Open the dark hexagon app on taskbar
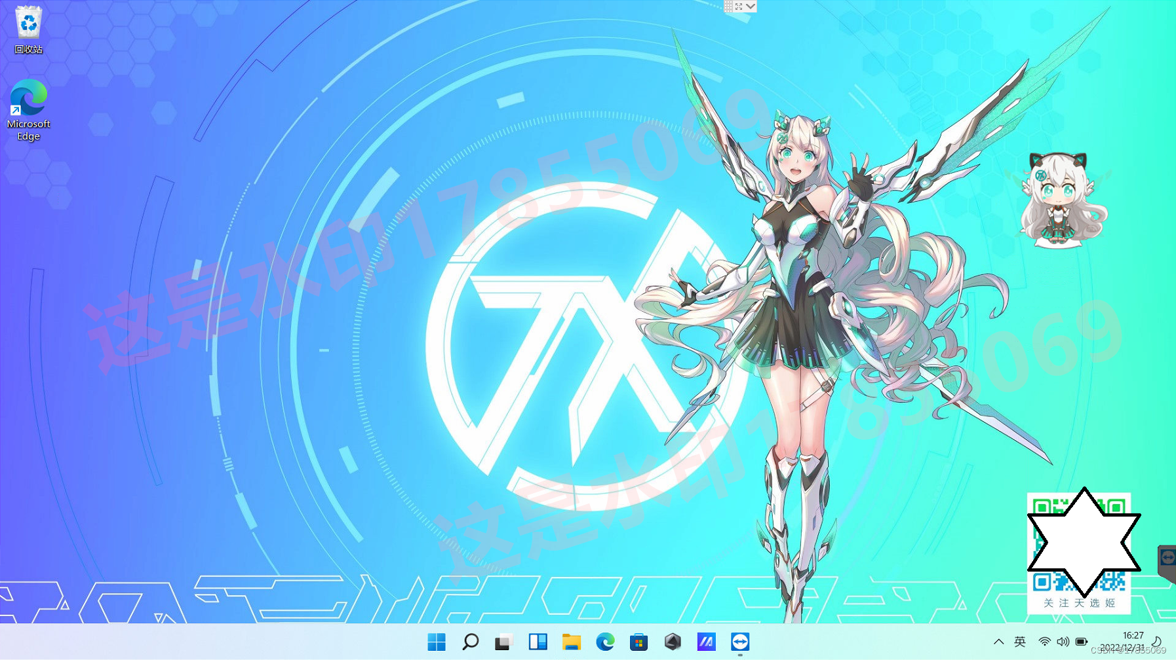 [x=673, y=642]
